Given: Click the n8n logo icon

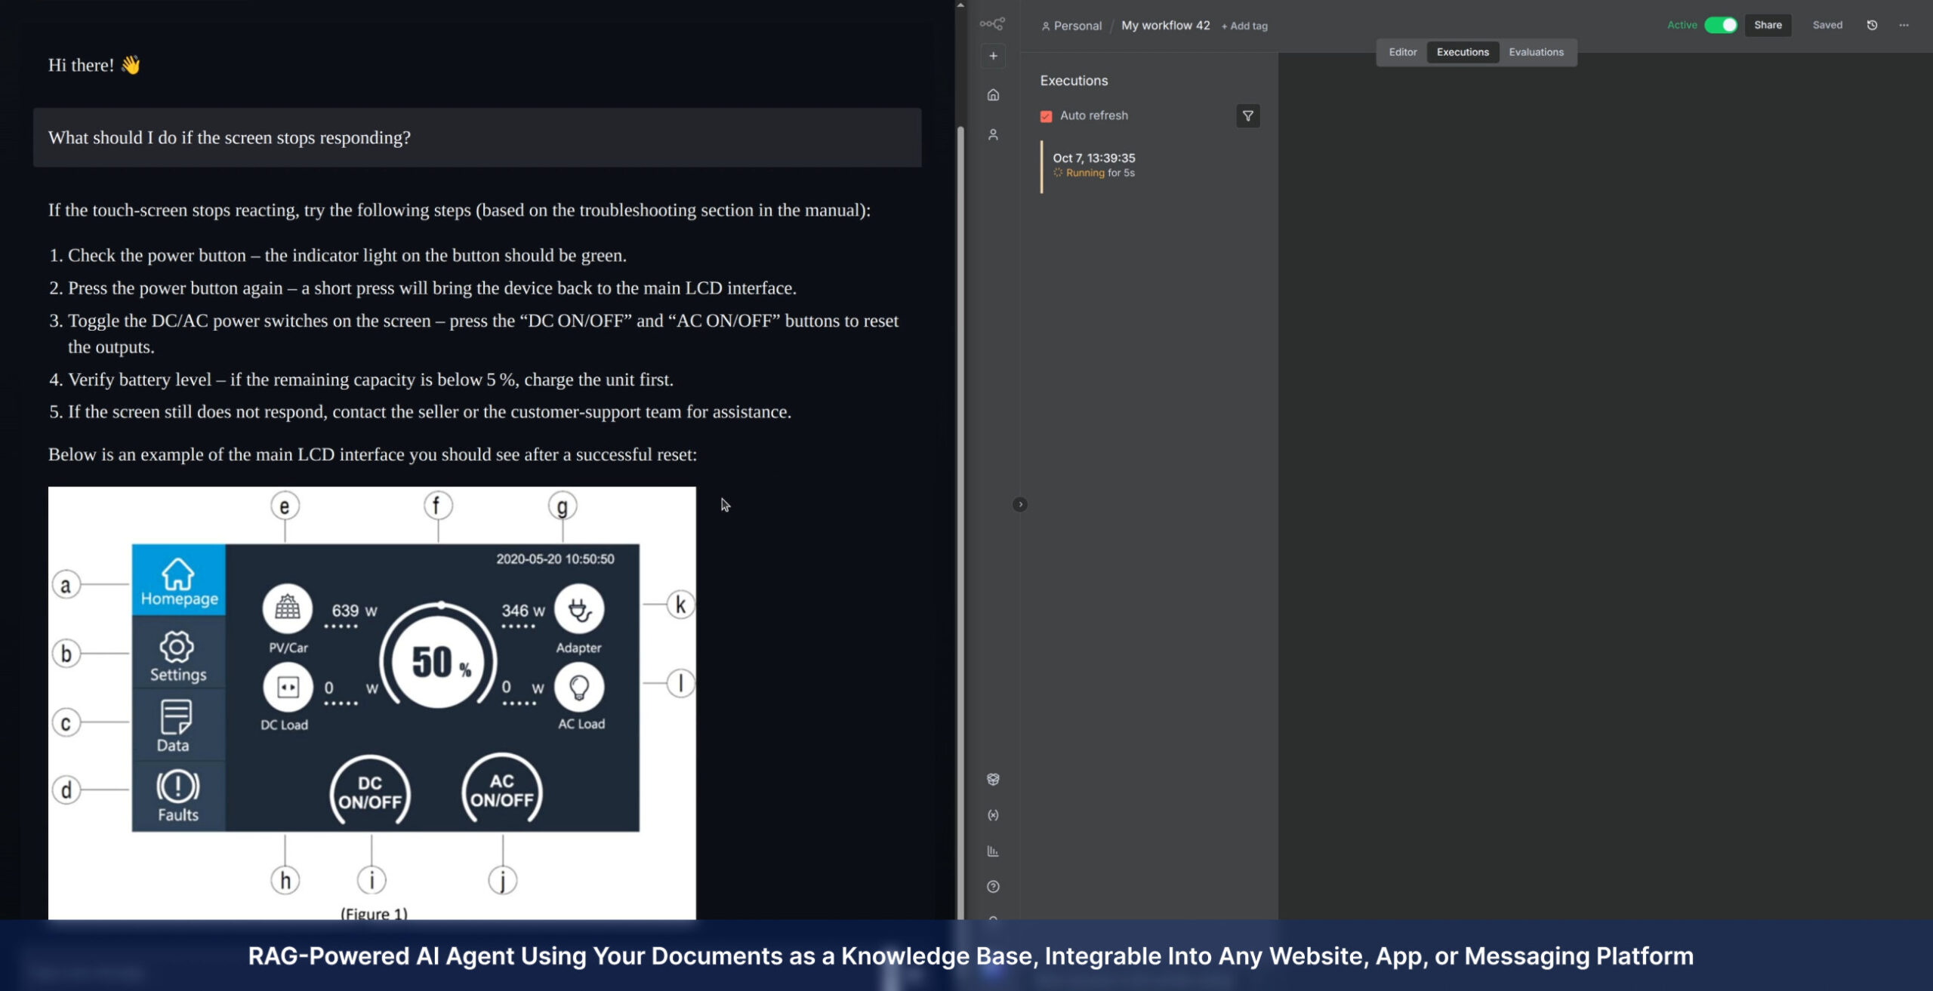Looking at the screenshot, I should [x=992, y=24].
